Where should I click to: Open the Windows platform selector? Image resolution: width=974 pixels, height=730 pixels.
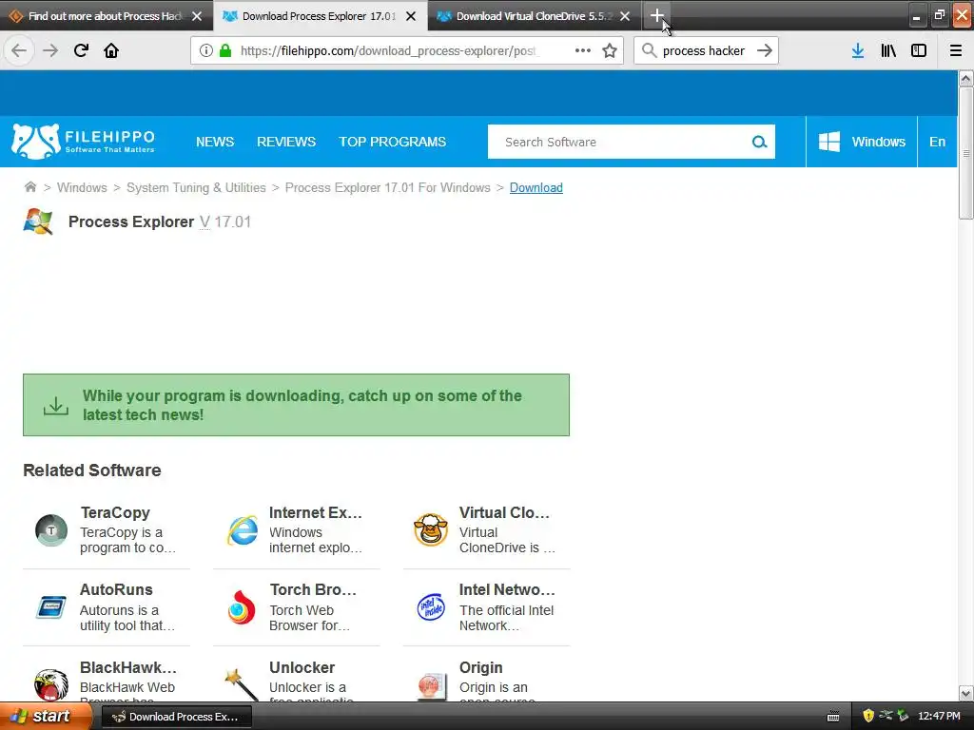[x=862, y=142]
